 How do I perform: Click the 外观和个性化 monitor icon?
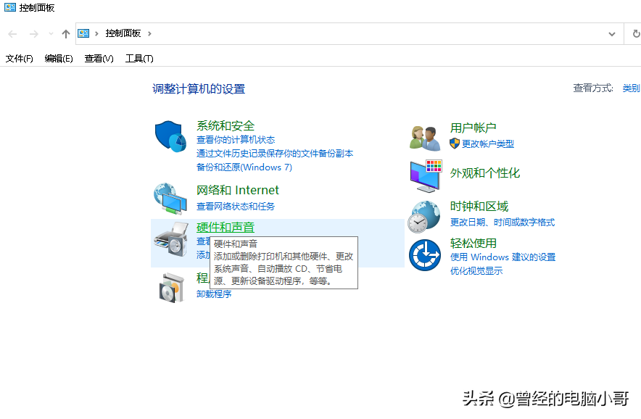(x=426, y=176)
